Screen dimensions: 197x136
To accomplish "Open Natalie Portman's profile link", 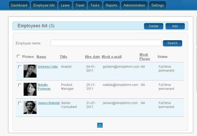I will pos(44,87).
